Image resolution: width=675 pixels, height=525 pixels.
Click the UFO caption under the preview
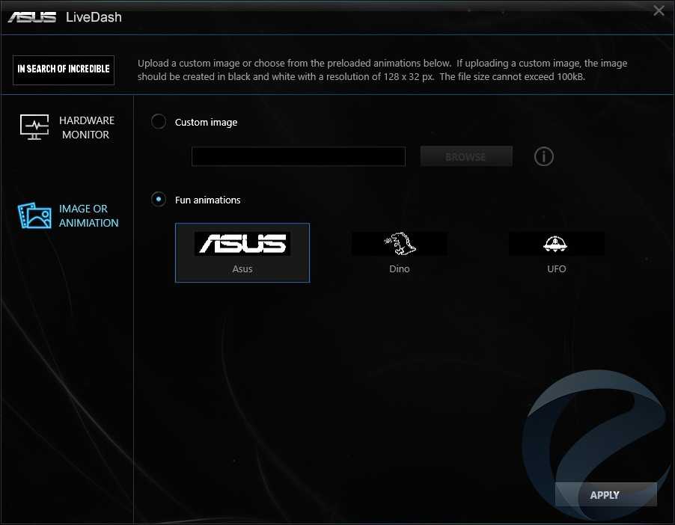(557, 269)
